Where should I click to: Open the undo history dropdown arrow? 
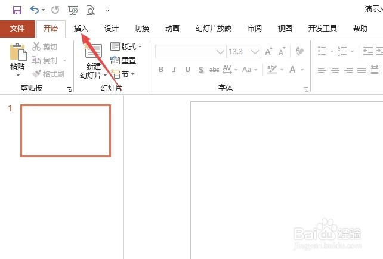click(43, 10)
